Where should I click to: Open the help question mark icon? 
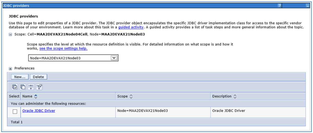coord(279,6)
